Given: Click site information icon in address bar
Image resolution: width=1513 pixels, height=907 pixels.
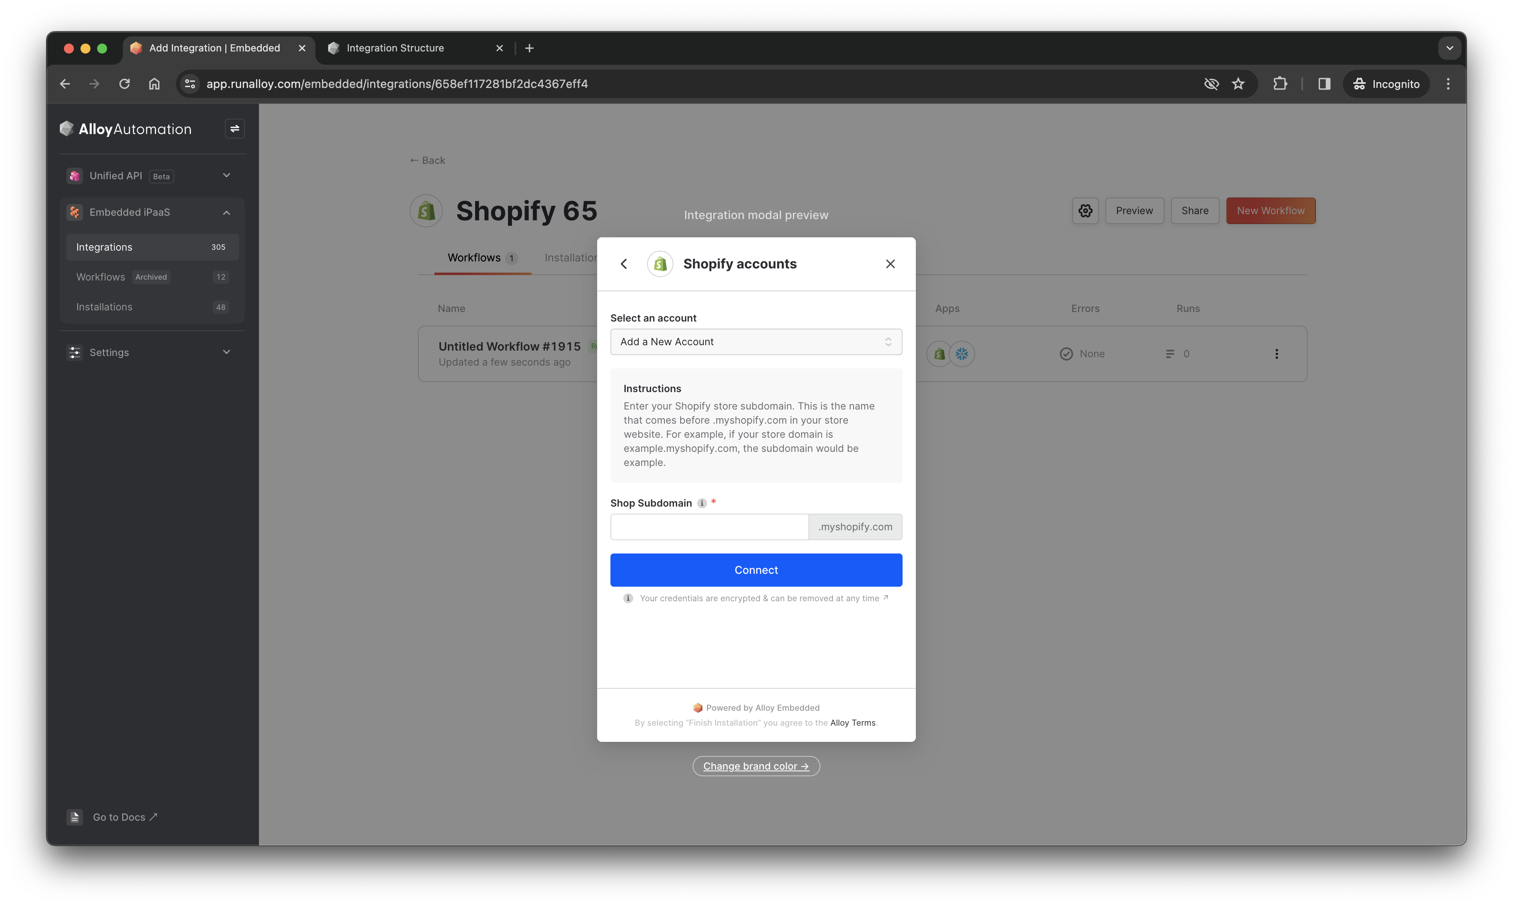Looking at the screenshot, I should click(x=190, y=84).
